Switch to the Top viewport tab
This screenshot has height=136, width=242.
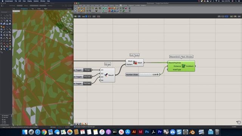coord(33,9)
